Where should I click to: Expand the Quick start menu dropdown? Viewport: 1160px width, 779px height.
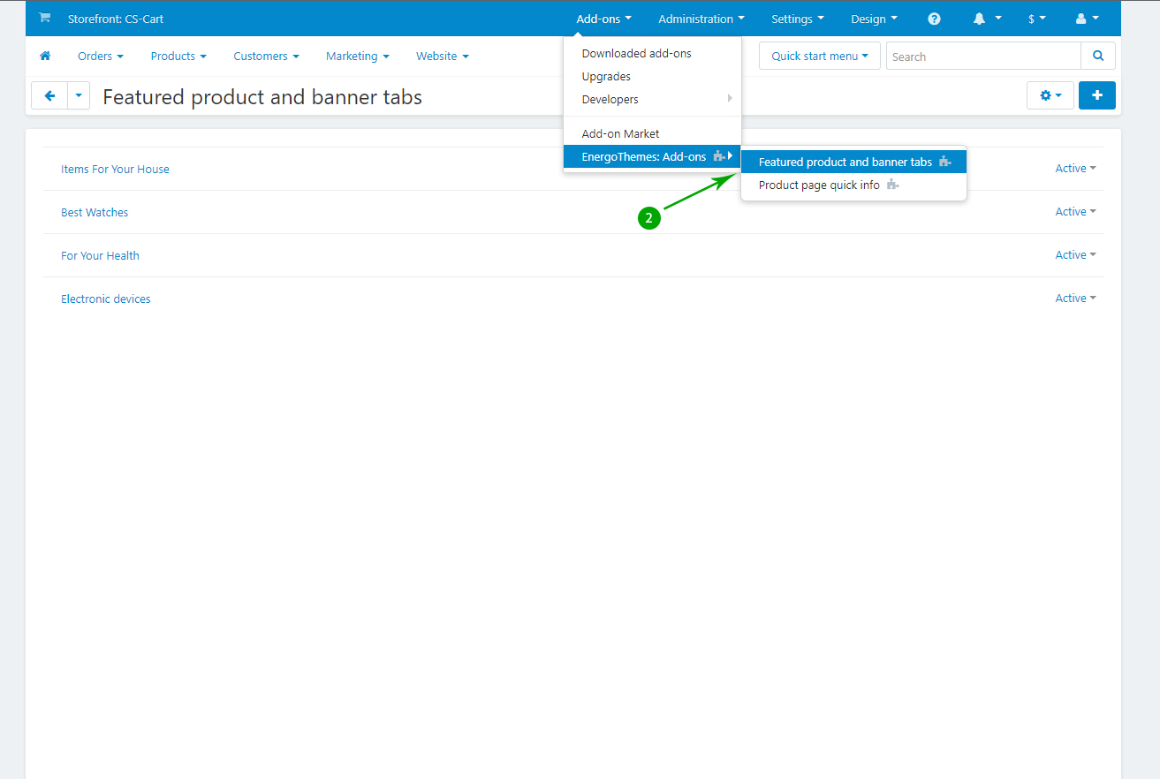click(819, 56)
